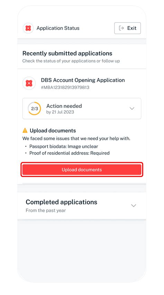Screen dimensions: 164x295
Task: Tap the red Upload documents button
Action: (x=82, y=169)
